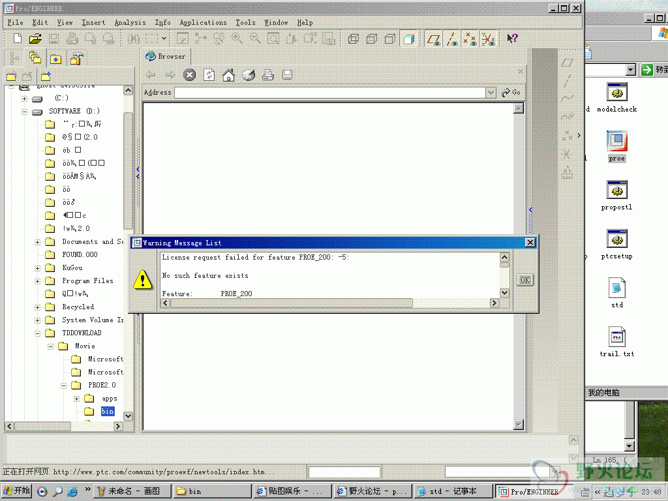Toggle datum axes display
This screenshot has height=501, width=668.
point(452,38)
